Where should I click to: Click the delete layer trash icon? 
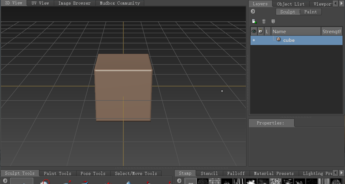[264, 21]
